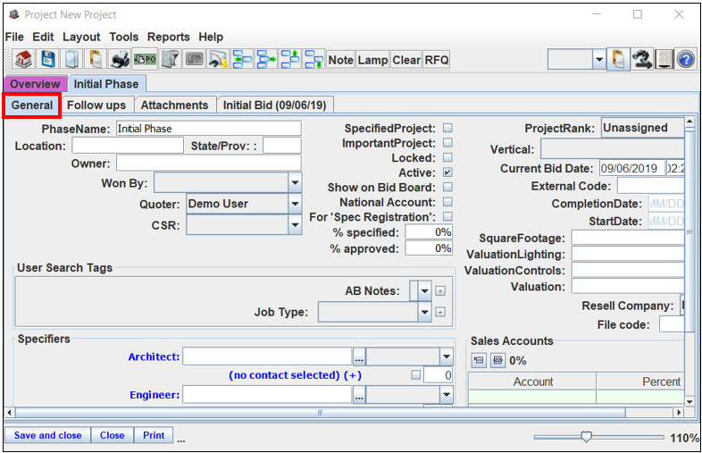Open the Quoter Demo User dropdown
The image size is (702, 453).
click(x=295, y=204)
